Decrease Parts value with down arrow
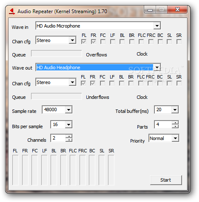Viewport: 199px width, 202px height. pos(175,126)
